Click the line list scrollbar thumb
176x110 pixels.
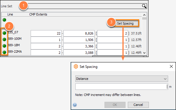click(x=144, y=18)
